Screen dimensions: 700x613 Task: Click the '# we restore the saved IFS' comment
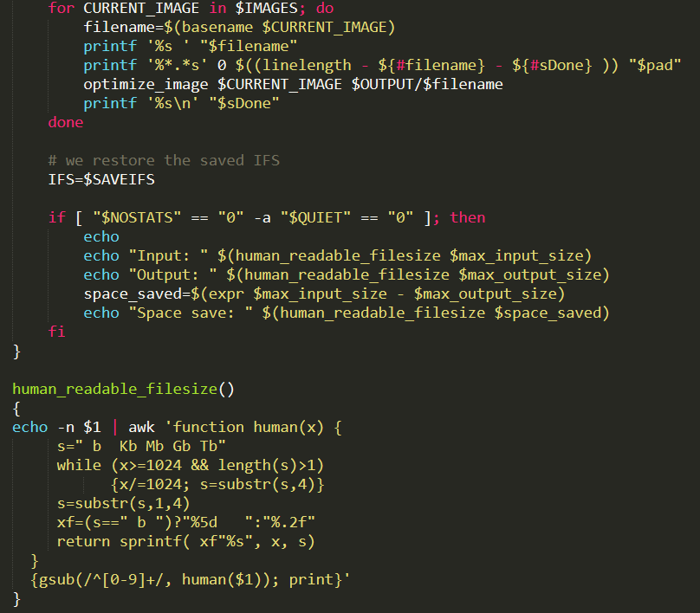(164, 160)
